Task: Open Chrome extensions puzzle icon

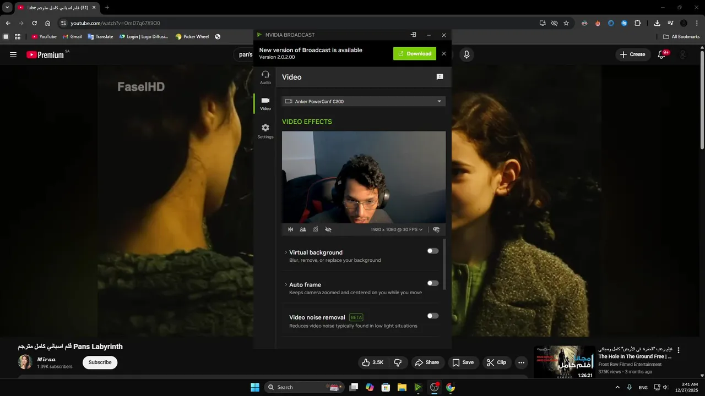Action: click(x=638, y=23)
